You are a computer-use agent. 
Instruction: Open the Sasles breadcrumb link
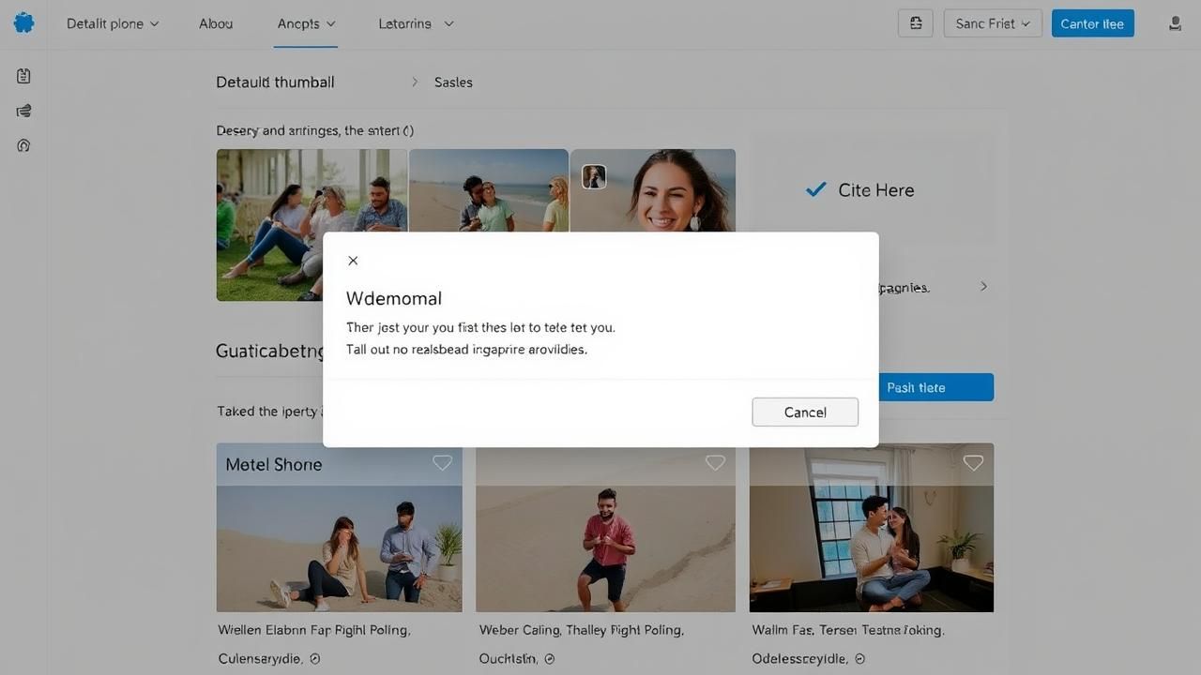[x=453, y=82]
